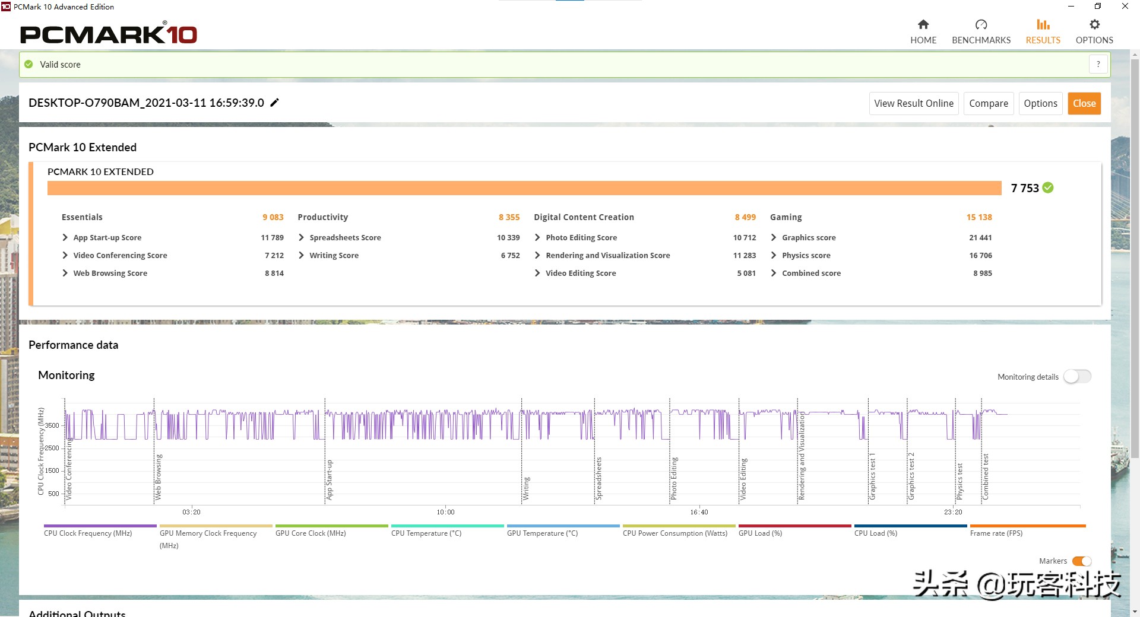
Task: Open the Benchmarks gauge icon
Action: point(981,24)
